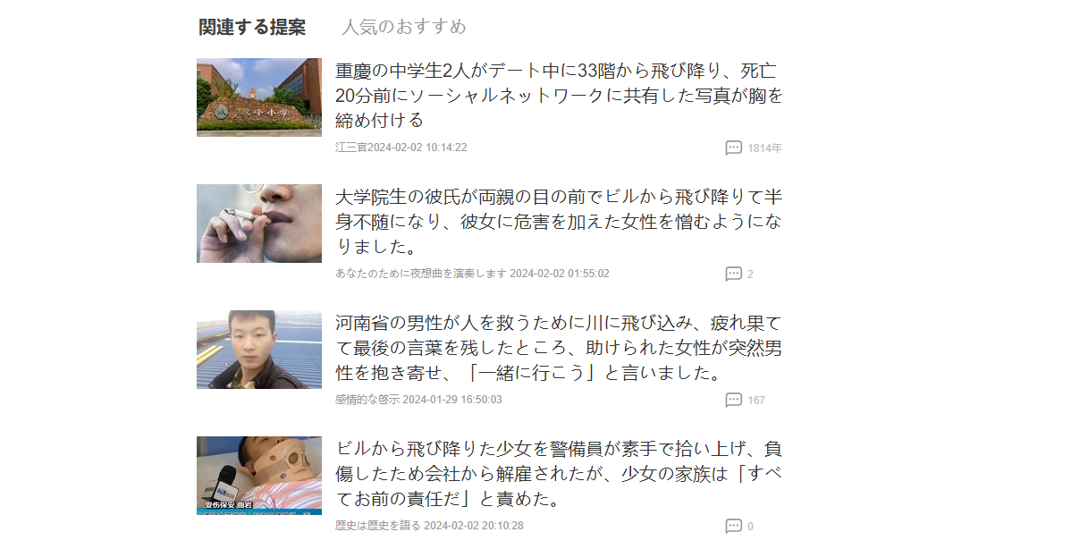Open the smoking man thumbnail
Viewport: 1071px width, 549px height.
(259, 224)
